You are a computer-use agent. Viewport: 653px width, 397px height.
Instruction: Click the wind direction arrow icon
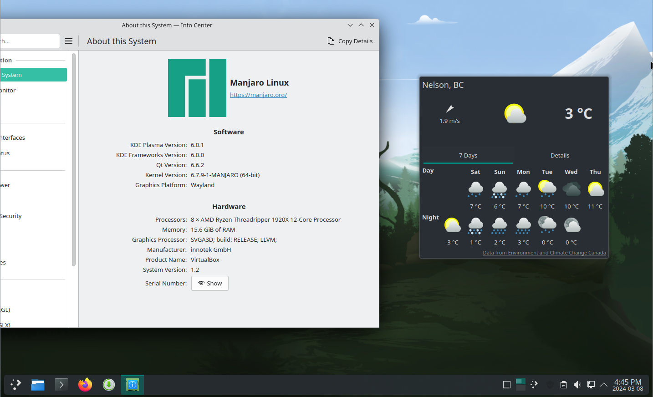tap(449, 108)
